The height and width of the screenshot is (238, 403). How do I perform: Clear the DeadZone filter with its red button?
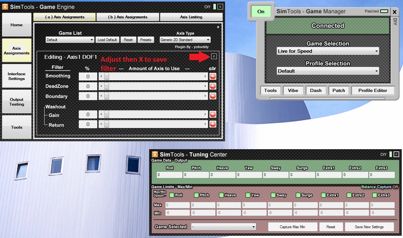click(213, 86)
